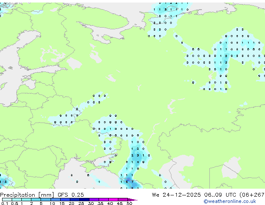
Task: Select the 25–30 mm navy legend swatch
Action: click(84, 200)
